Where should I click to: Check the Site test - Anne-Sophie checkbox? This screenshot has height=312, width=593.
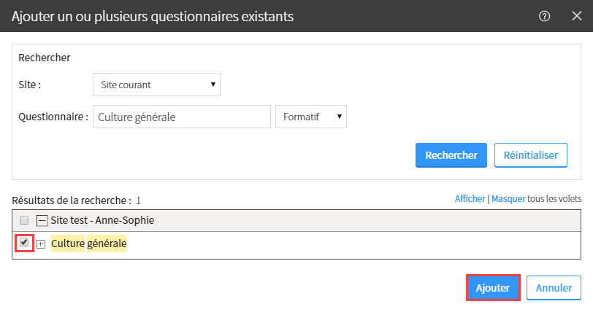point(24,220)
